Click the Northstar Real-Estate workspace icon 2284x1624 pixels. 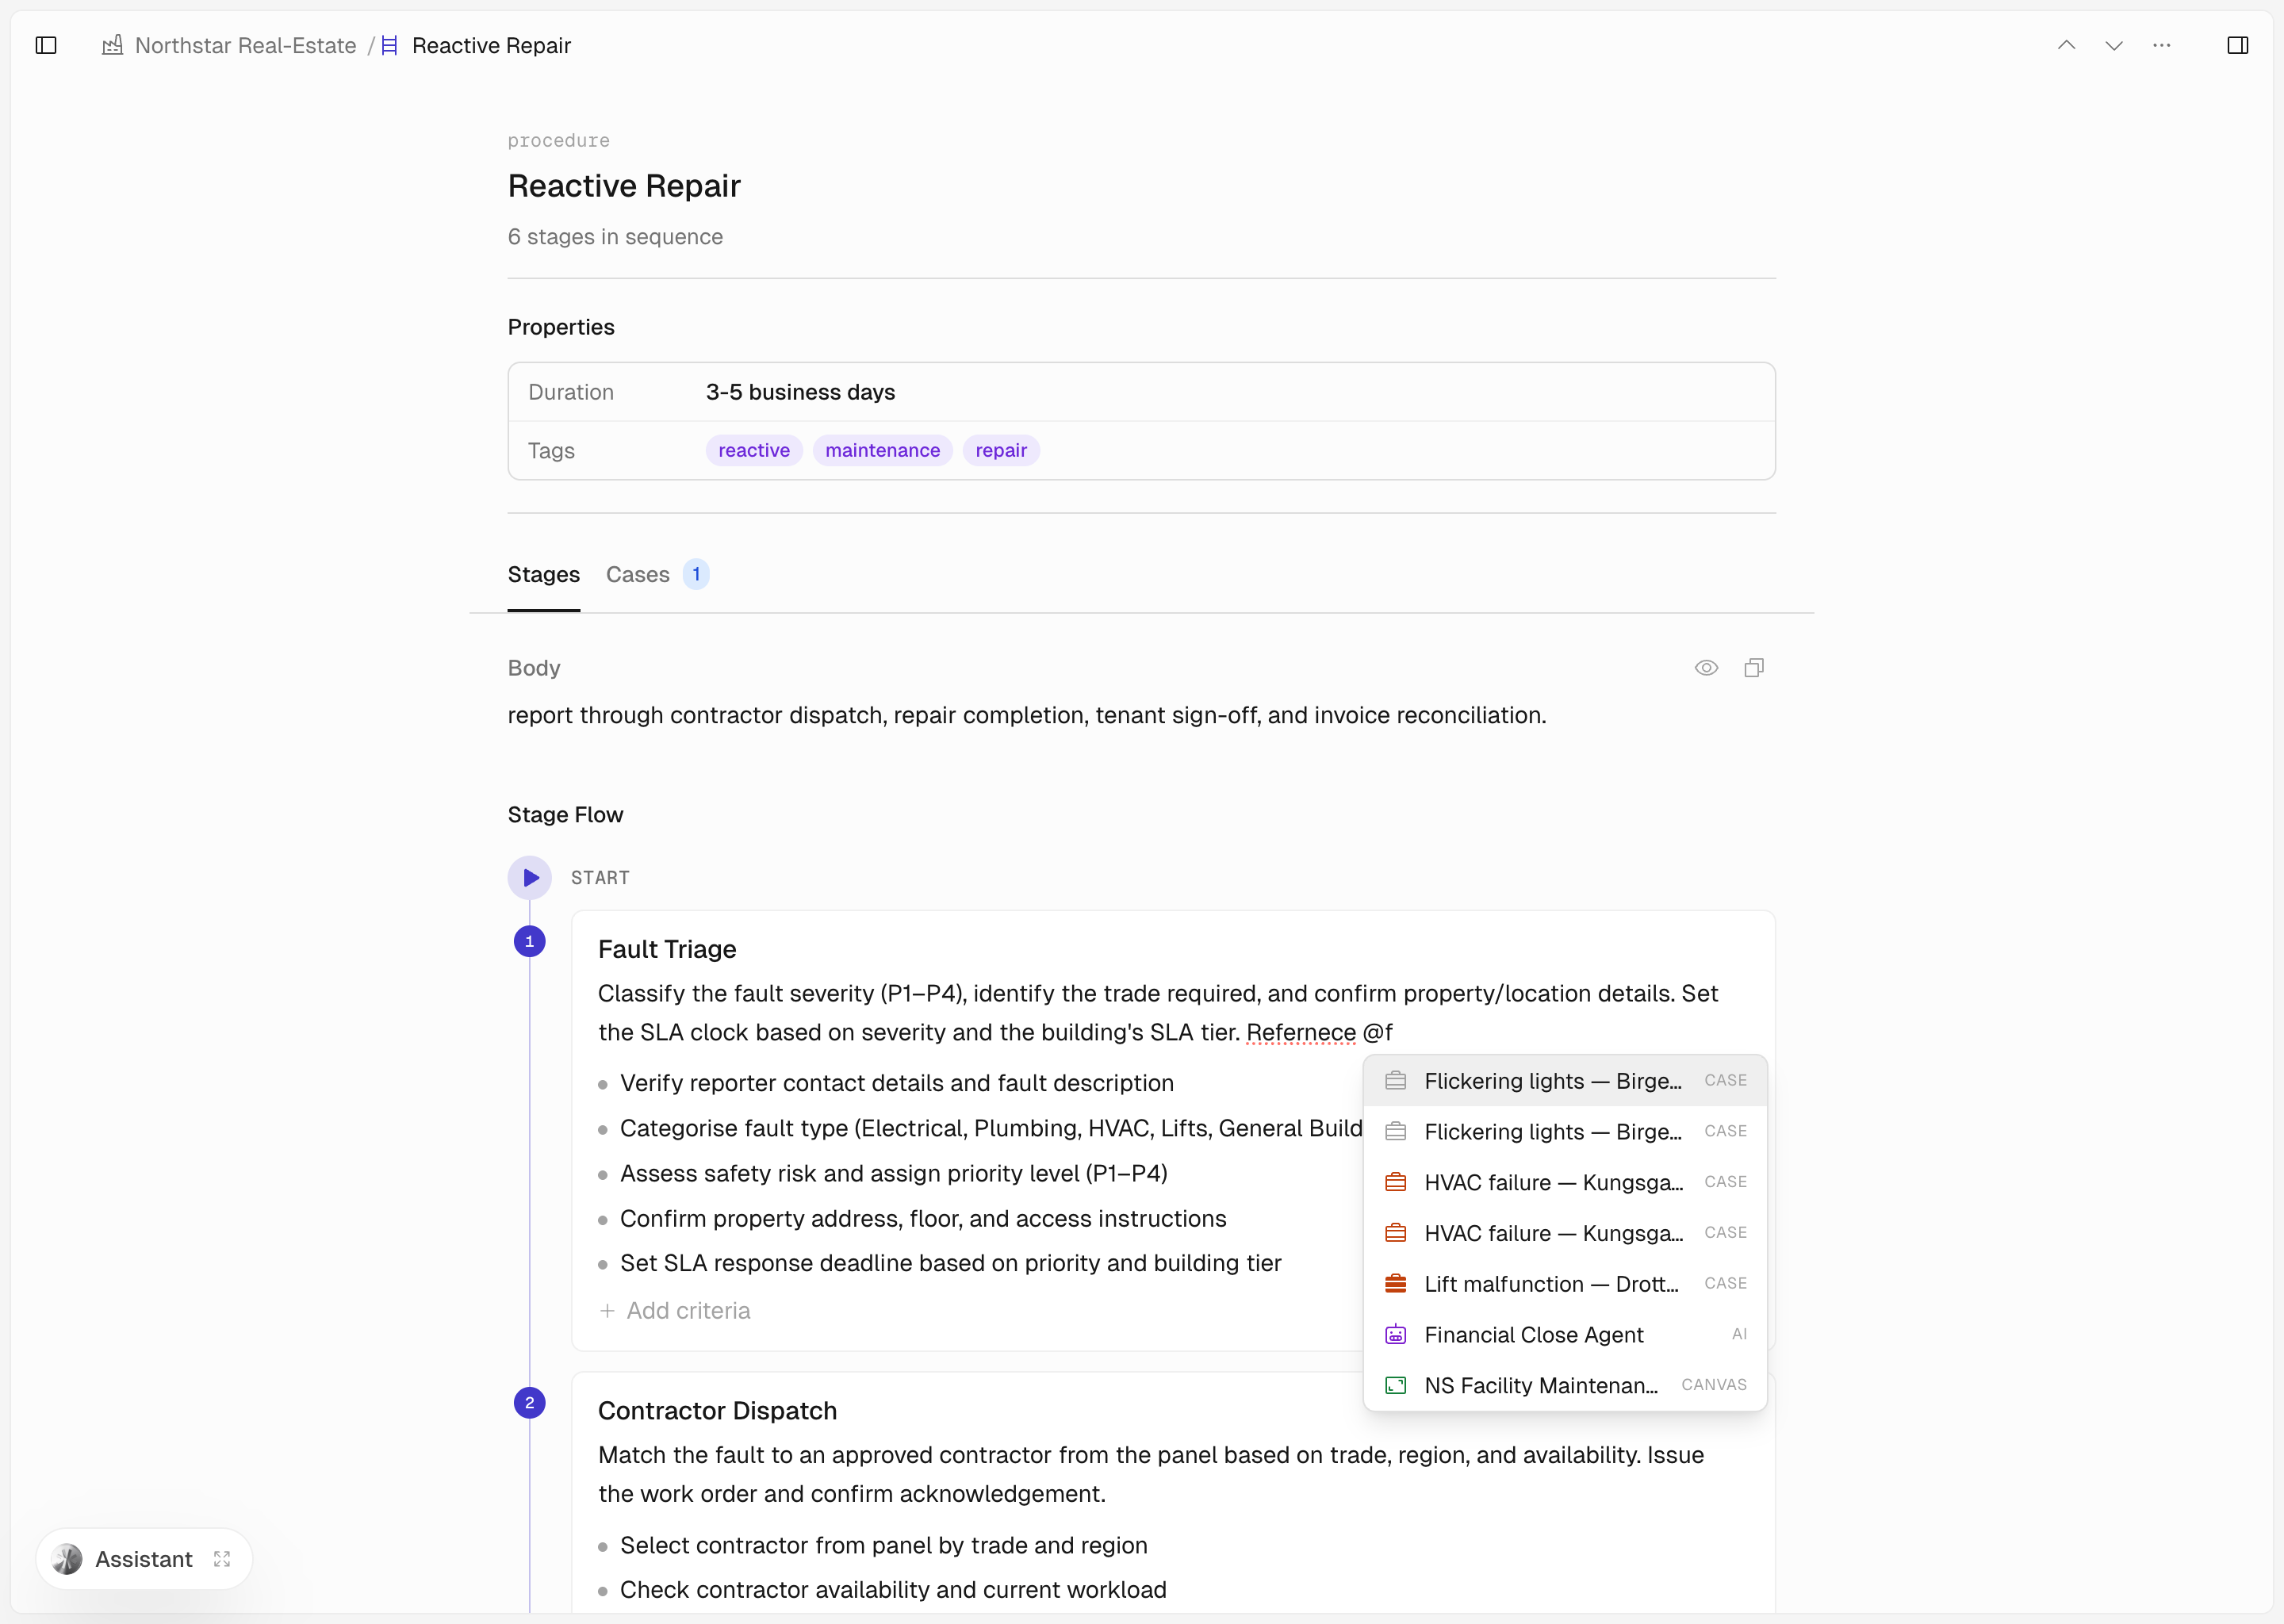tap(113, 45)
